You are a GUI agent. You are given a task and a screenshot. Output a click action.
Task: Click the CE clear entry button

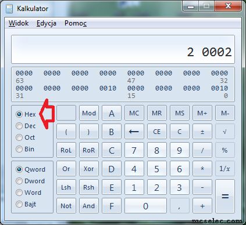click(157, 132)
